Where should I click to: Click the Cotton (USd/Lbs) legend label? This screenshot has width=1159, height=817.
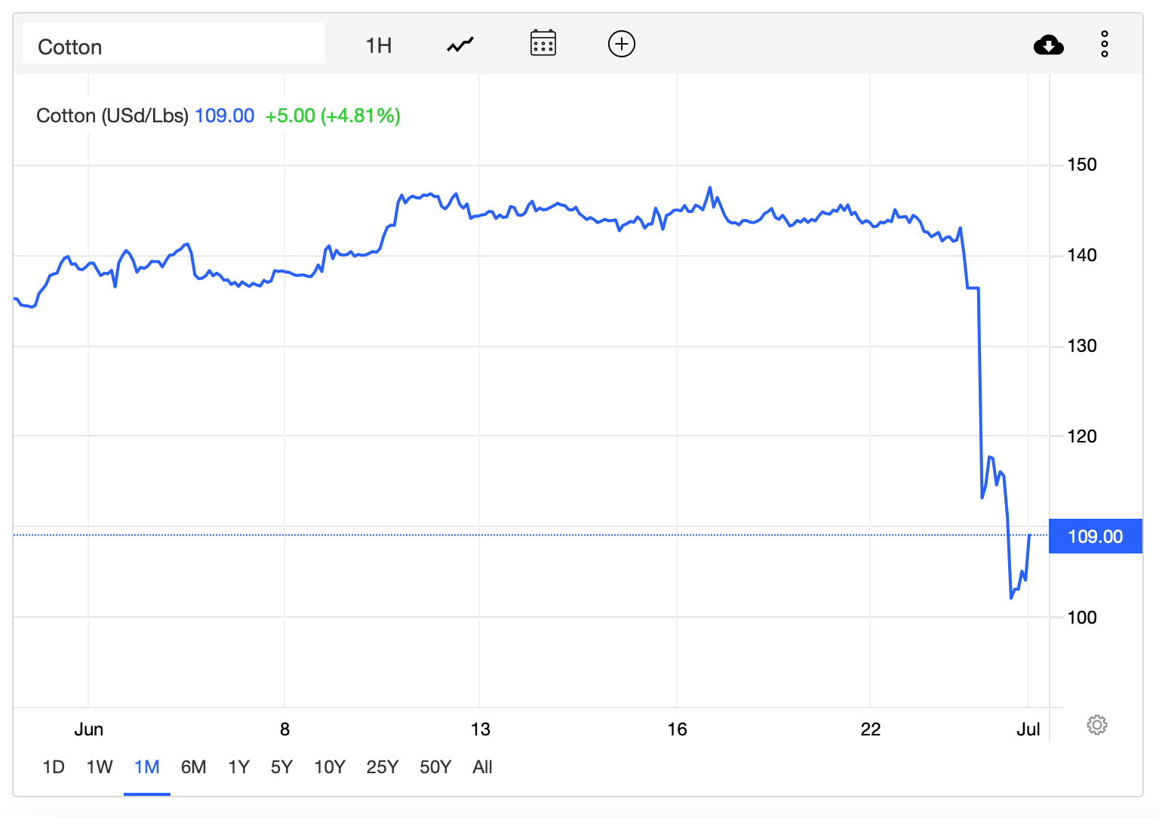[x=112, y=116]
